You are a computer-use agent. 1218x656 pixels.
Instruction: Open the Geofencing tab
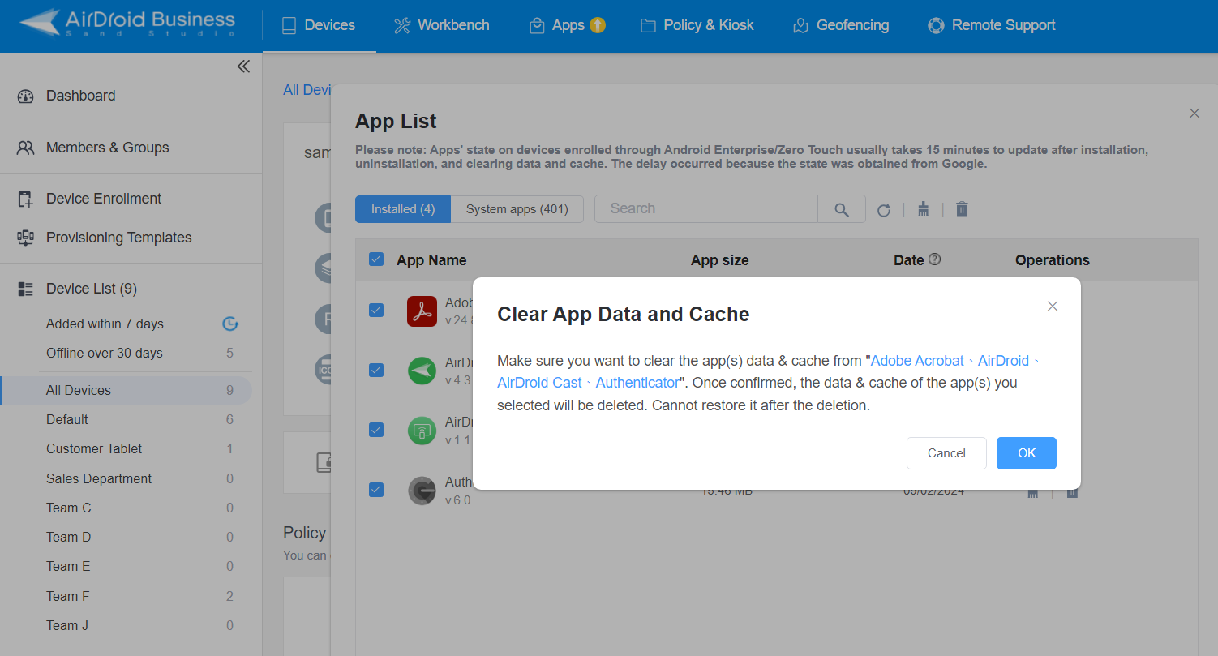point(841,25)
